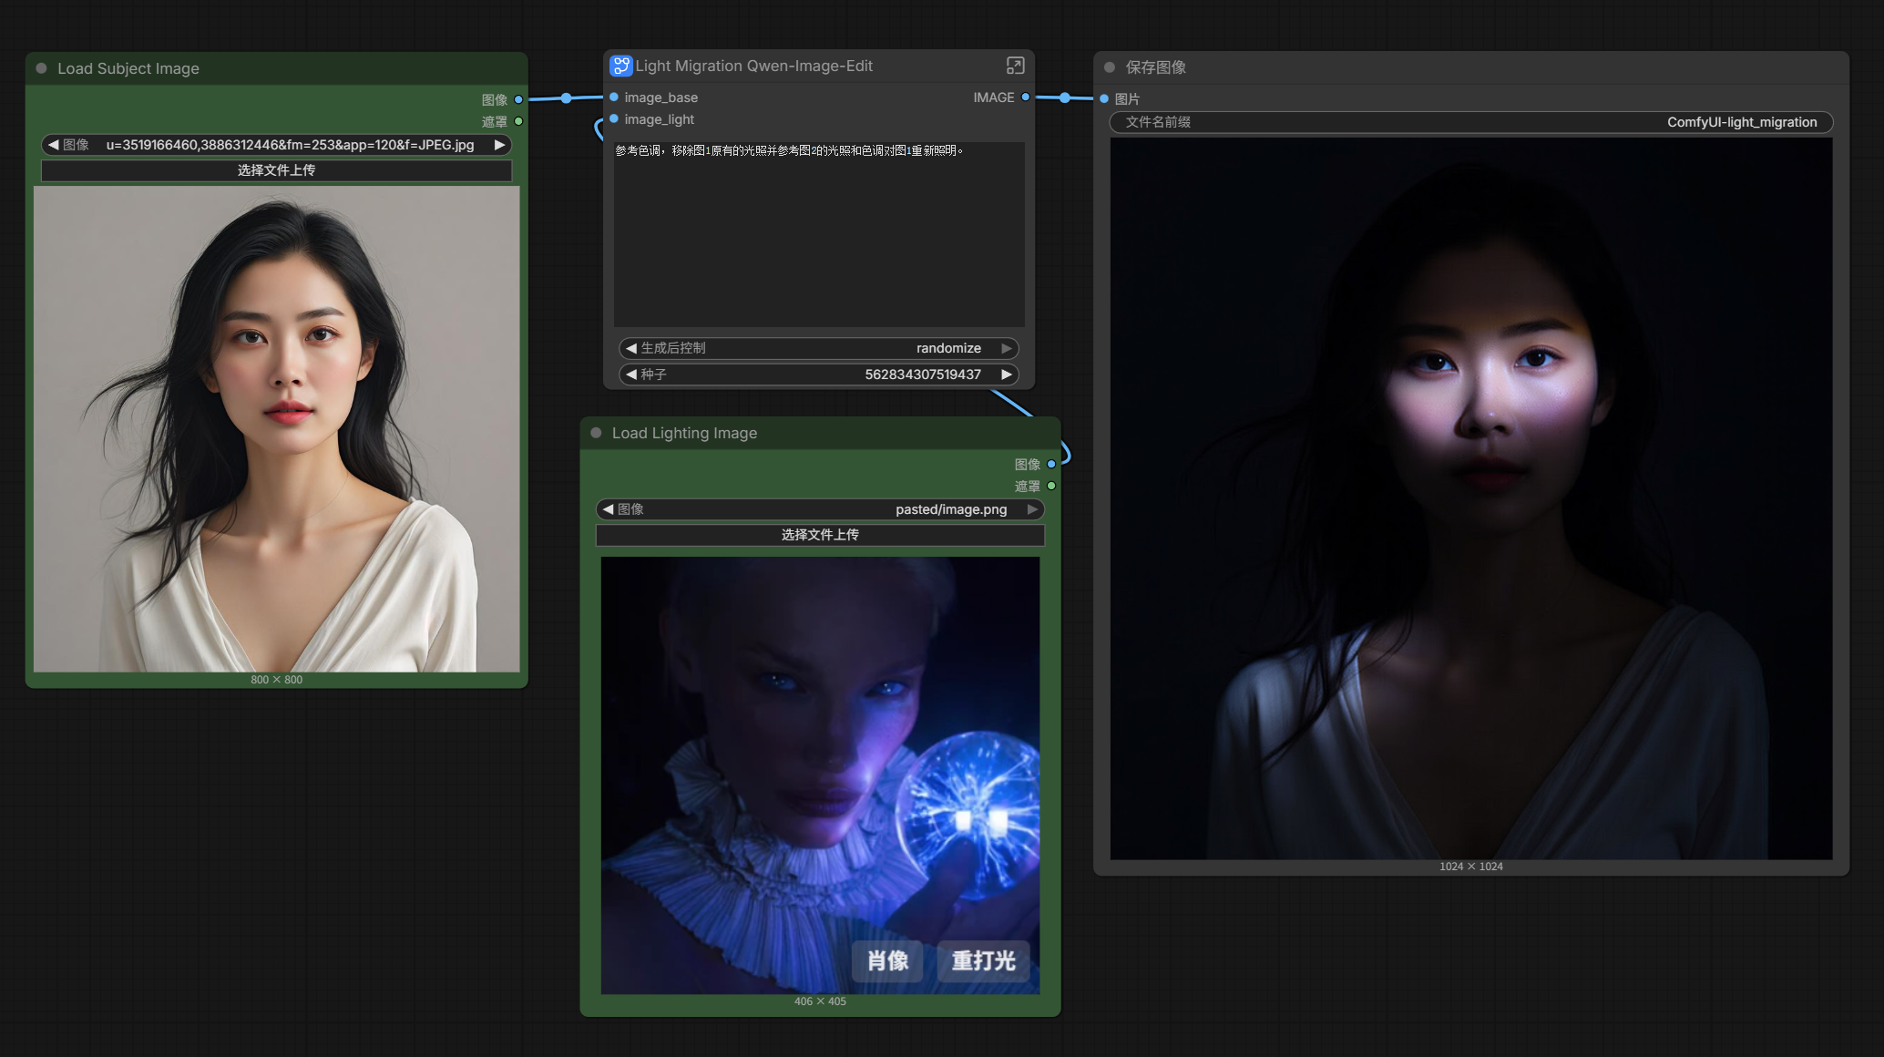1884x1057 pixels.
Task: Select the next subject image file with the right arrow
Action: coord(499,145)
